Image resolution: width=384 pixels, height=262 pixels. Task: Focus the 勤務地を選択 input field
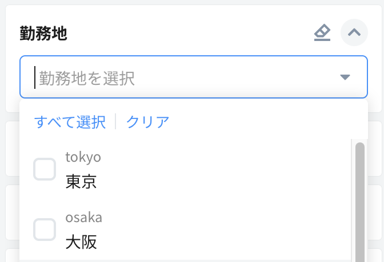tap(183, 77)
